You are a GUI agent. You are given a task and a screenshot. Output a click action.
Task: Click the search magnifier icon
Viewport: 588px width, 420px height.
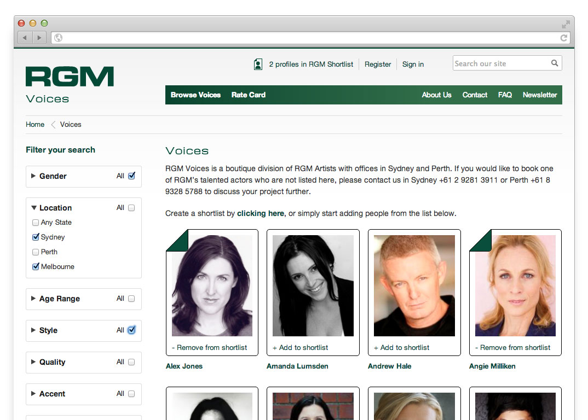point(555,63)
